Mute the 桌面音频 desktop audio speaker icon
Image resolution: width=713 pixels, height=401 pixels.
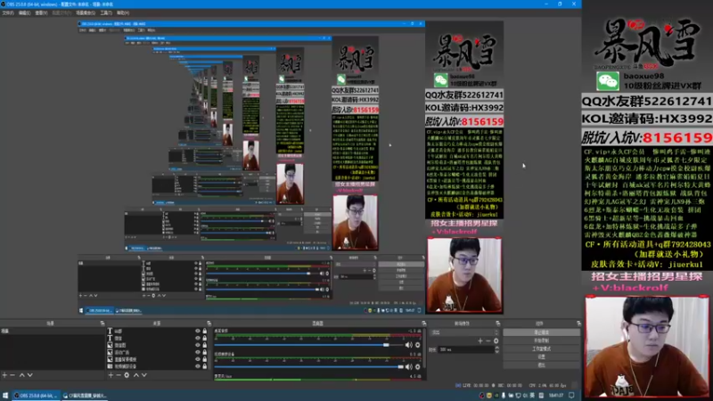click(409, 345)
